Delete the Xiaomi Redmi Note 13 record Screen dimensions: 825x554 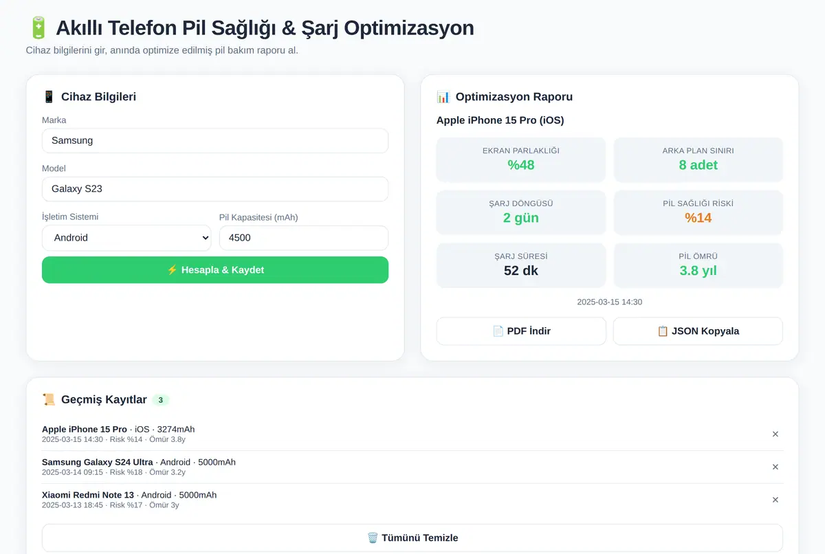pos(775,500)
